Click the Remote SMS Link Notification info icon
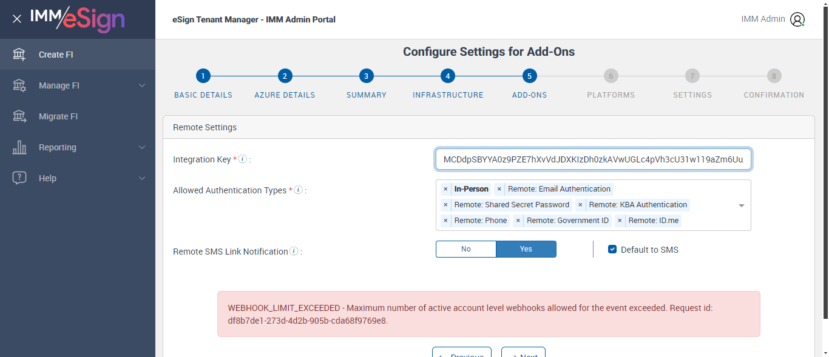 click(294, 251)
